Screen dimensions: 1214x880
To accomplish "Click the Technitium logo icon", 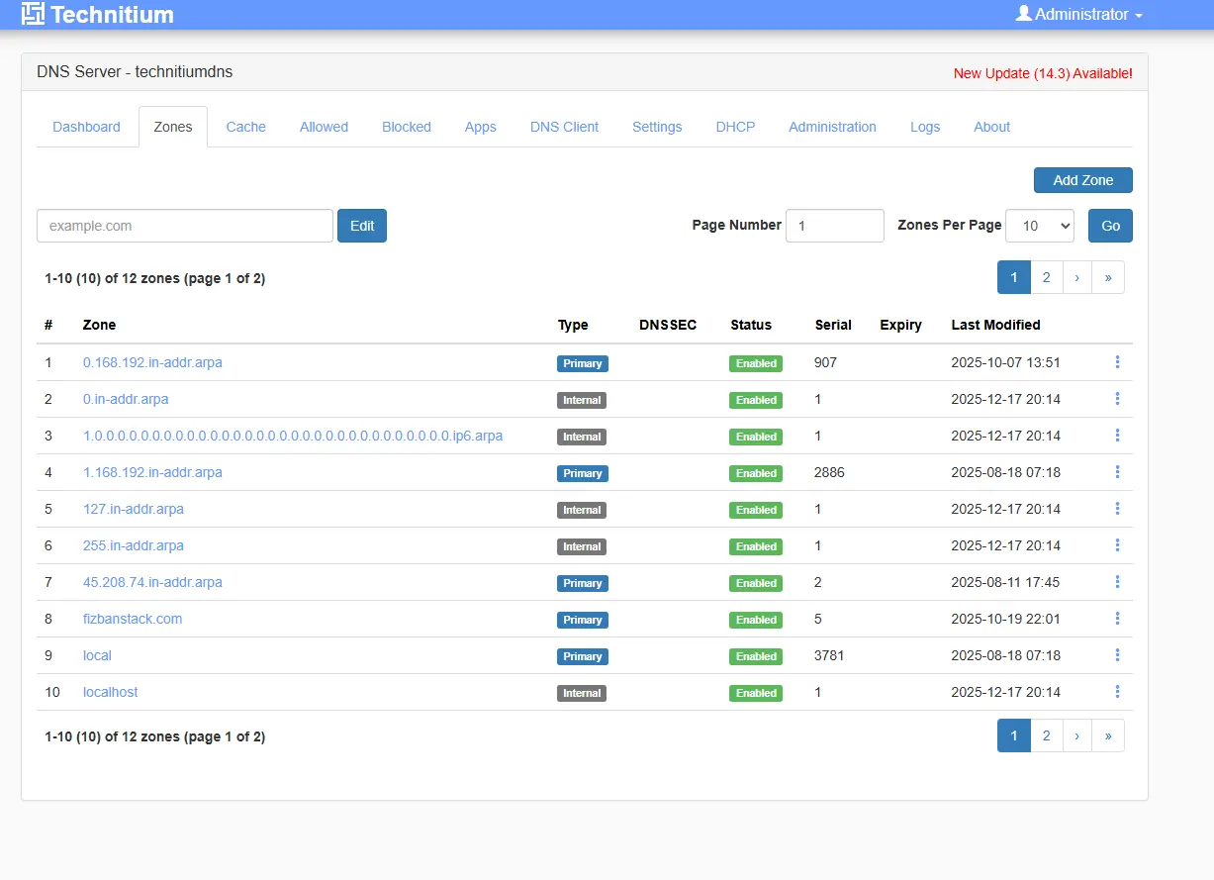I will (33, 14).
